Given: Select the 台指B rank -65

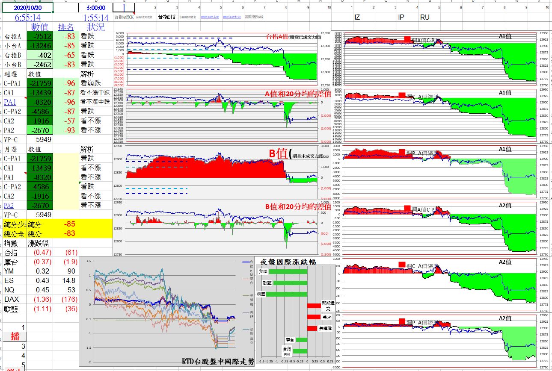Looking at the screenshot, I should pyautogui.click(x=66, y=55).
